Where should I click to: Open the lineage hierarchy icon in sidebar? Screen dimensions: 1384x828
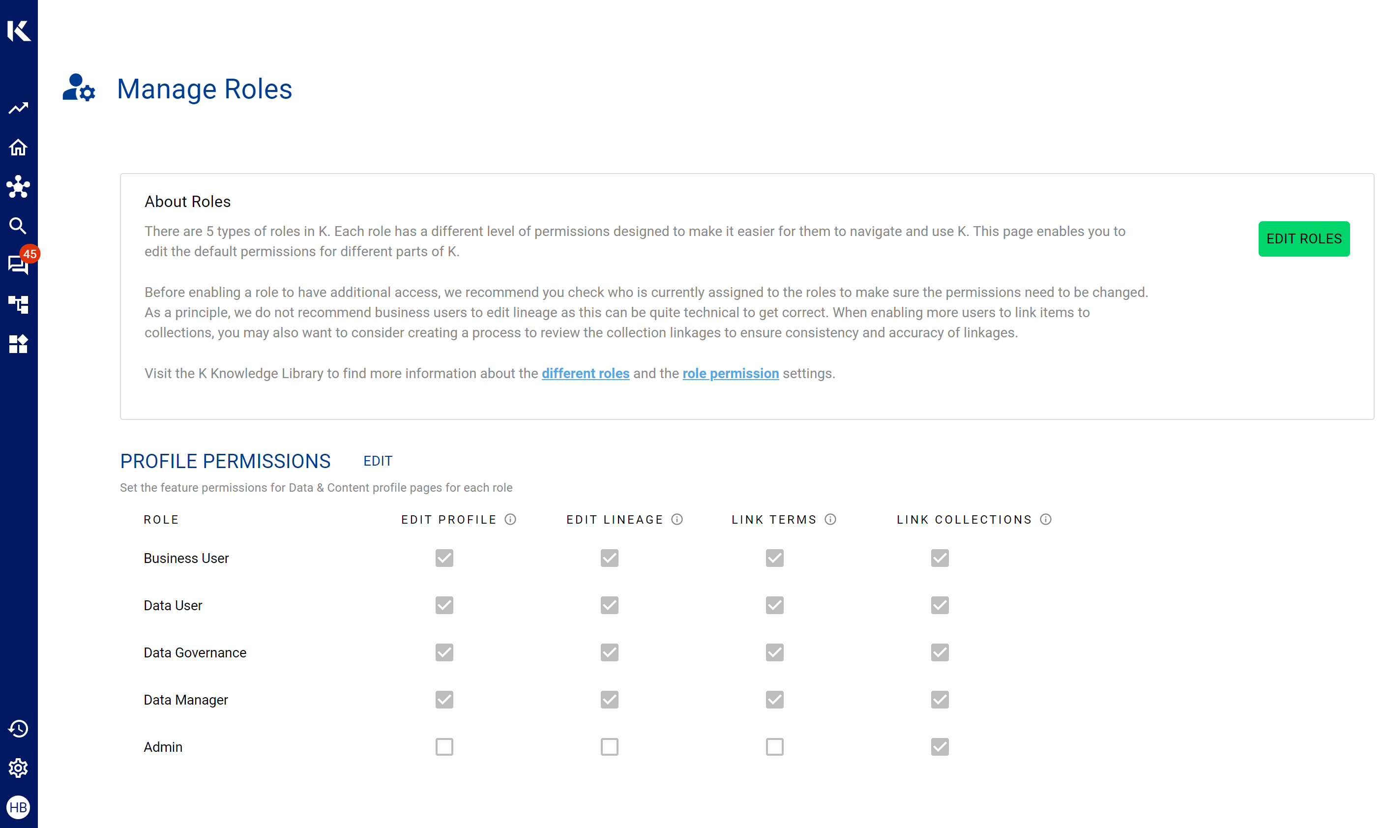pyautogui.click(x=18, y=304)
